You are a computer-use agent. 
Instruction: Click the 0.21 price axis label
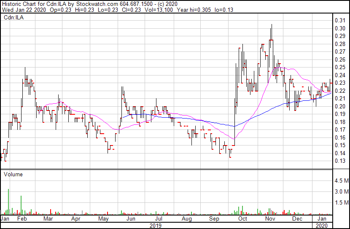coord(340,99)
